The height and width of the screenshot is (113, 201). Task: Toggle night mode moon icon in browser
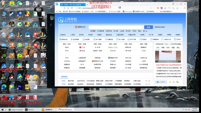pyautogui.click(x=173, y=8)
